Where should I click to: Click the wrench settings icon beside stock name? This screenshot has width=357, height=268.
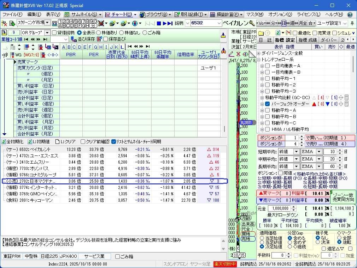pos(252,23)
